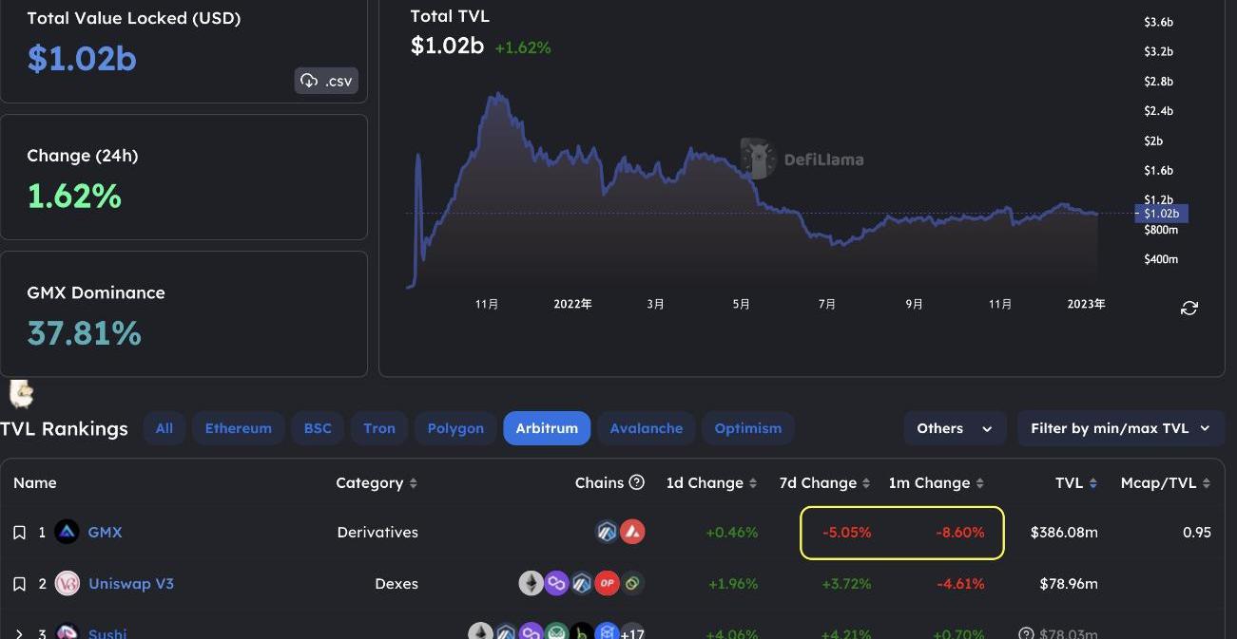
Task: Click Optimism chain icon in Uniswap V3 row
Action: point(608,583)
